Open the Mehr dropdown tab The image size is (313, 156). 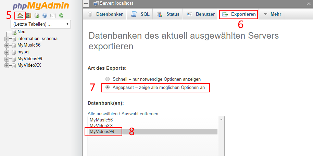pyautogui.click(x=272, y=14)
